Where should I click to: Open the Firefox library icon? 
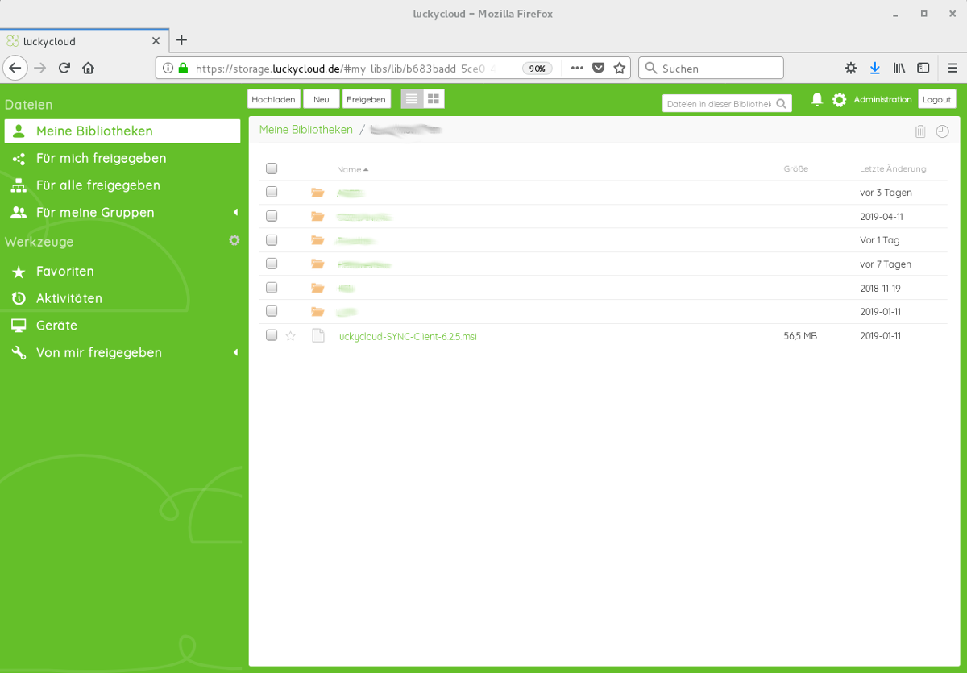[x=899, y=69]
